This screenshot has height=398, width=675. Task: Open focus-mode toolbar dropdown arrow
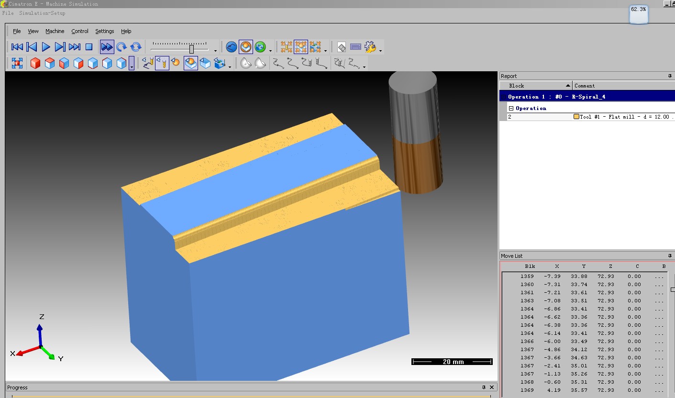[x=271, y=50]
